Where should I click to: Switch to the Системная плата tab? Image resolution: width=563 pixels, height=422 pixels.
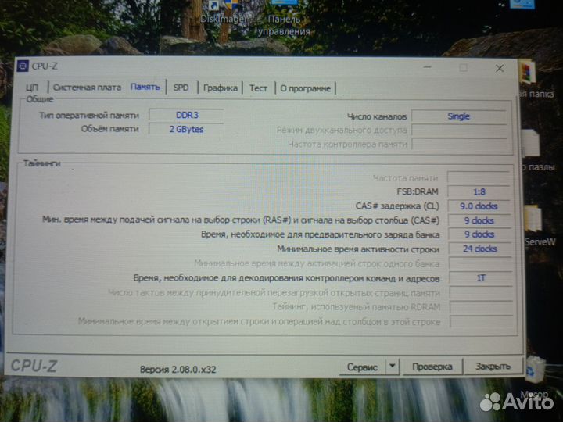(x=87, y=88)
